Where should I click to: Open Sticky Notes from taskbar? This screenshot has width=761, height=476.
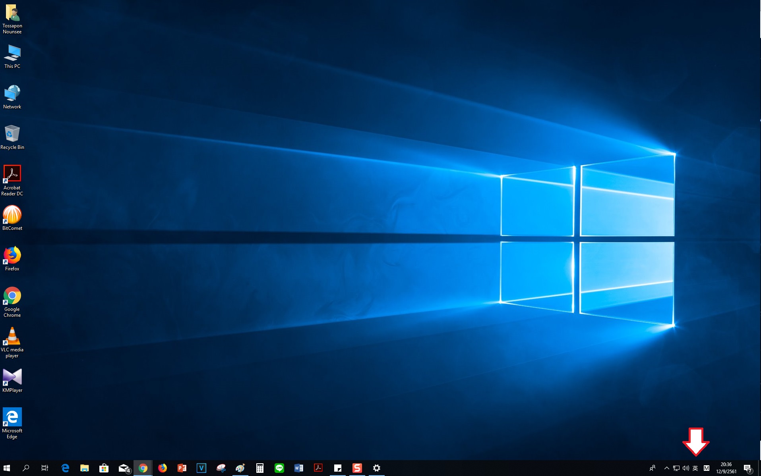click(338, 468)
